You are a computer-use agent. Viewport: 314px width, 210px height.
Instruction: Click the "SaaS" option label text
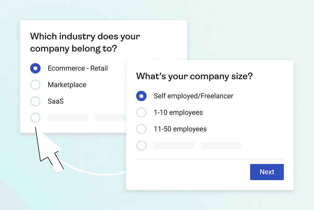[x=55, y=101]
